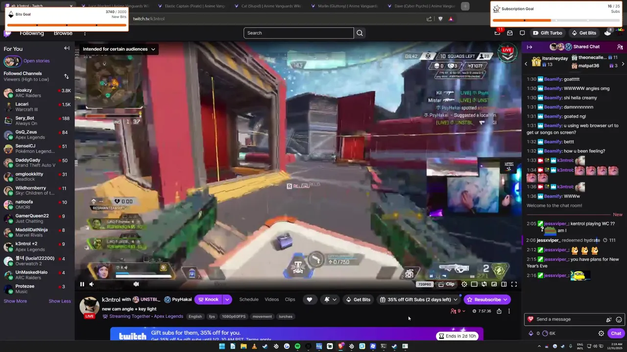627x352 pixels.
Task: Toggle side-by-side player layout
Action: pyautogui.click(x=504, y=284)
